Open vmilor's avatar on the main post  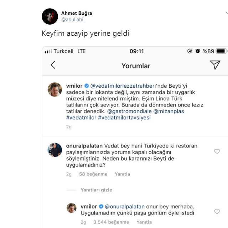55,90
